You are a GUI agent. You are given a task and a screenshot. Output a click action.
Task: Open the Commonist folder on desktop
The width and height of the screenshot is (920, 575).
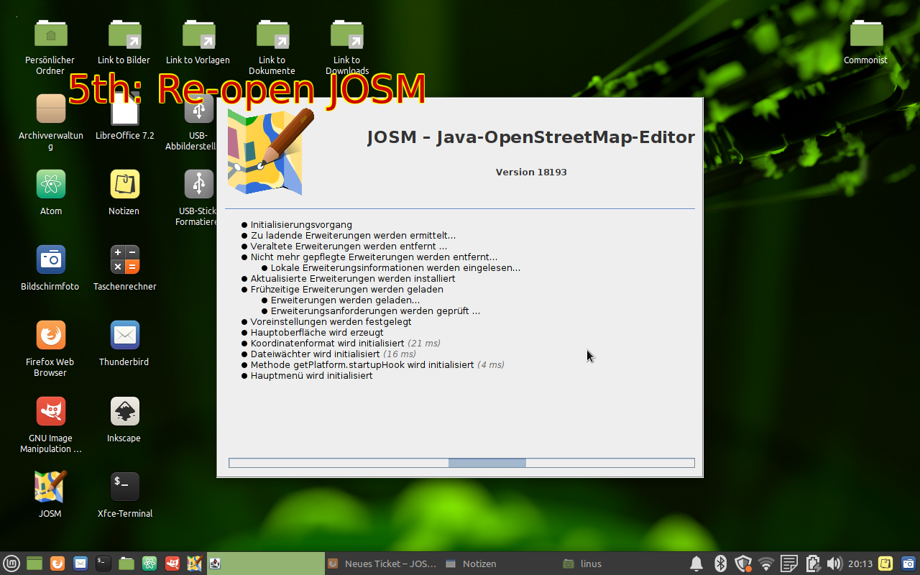point(866,34)
